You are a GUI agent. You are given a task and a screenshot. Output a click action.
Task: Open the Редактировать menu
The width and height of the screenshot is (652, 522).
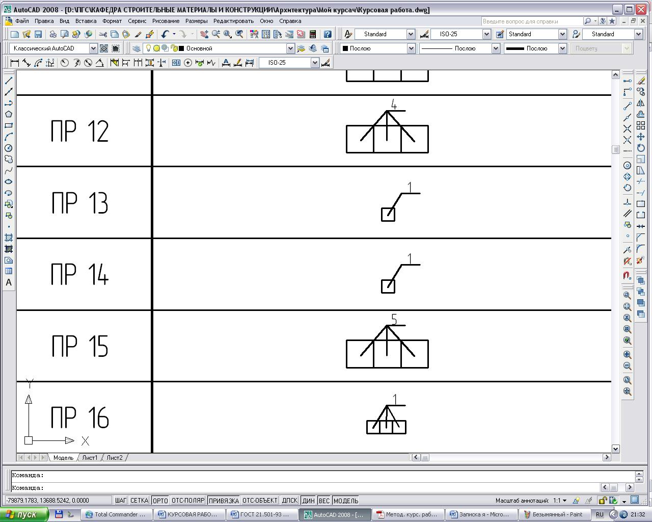(x=233, y=21)
